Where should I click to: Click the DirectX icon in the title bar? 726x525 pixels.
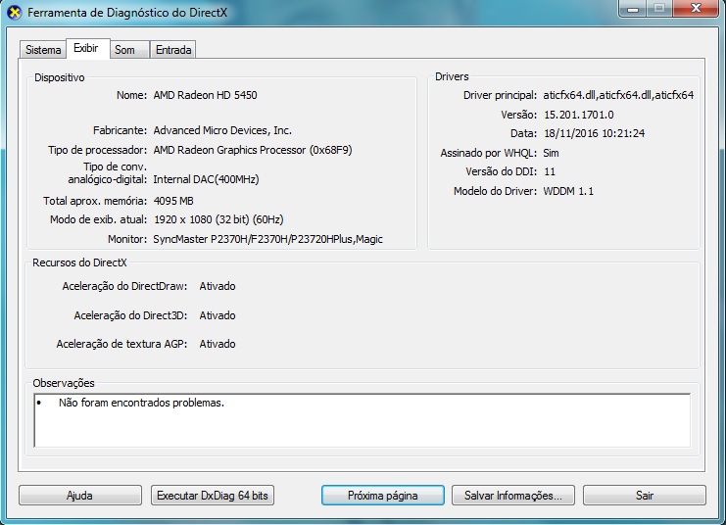pos(13,13)
